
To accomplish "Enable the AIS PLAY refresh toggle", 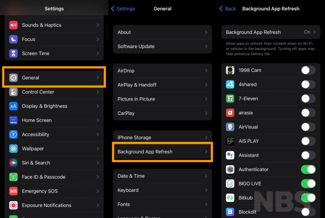I will pyautogui.click(x=309, y=141).
